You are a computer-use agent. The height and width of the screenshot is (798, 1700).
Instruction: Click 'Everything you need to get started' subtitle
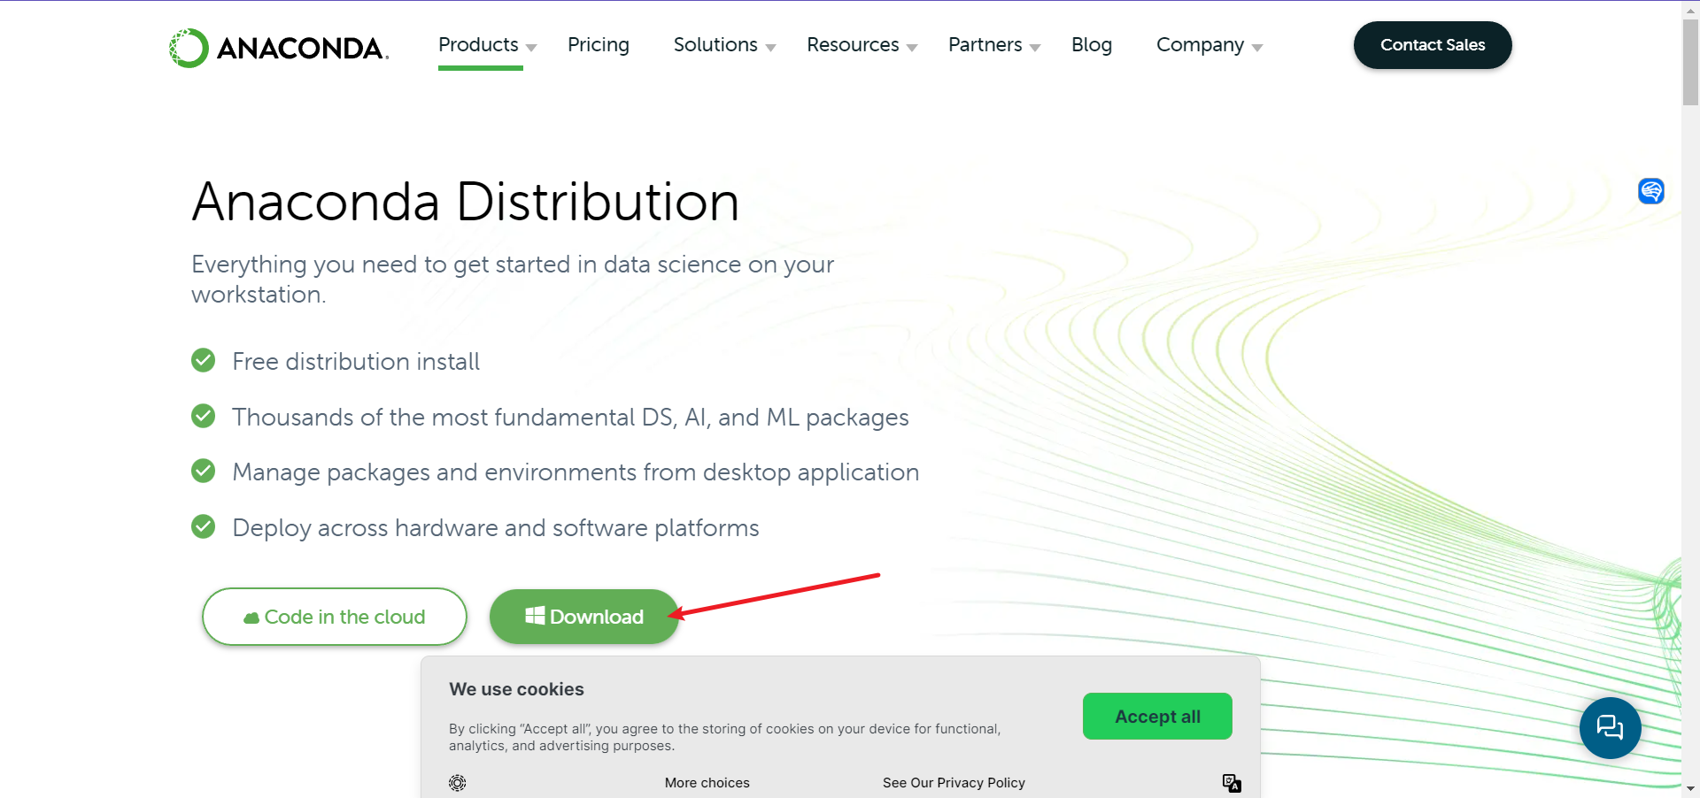click(513, 279)
